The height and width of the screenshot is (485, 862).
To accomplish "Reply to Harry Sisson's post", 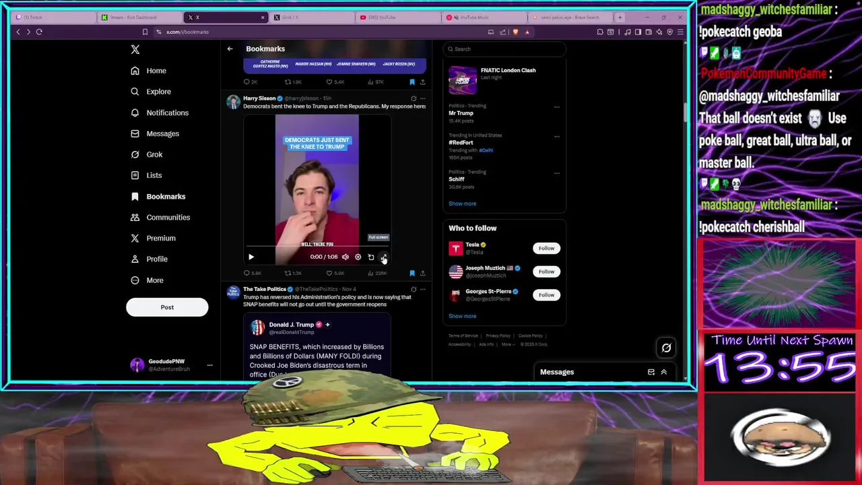I will 251,273.
